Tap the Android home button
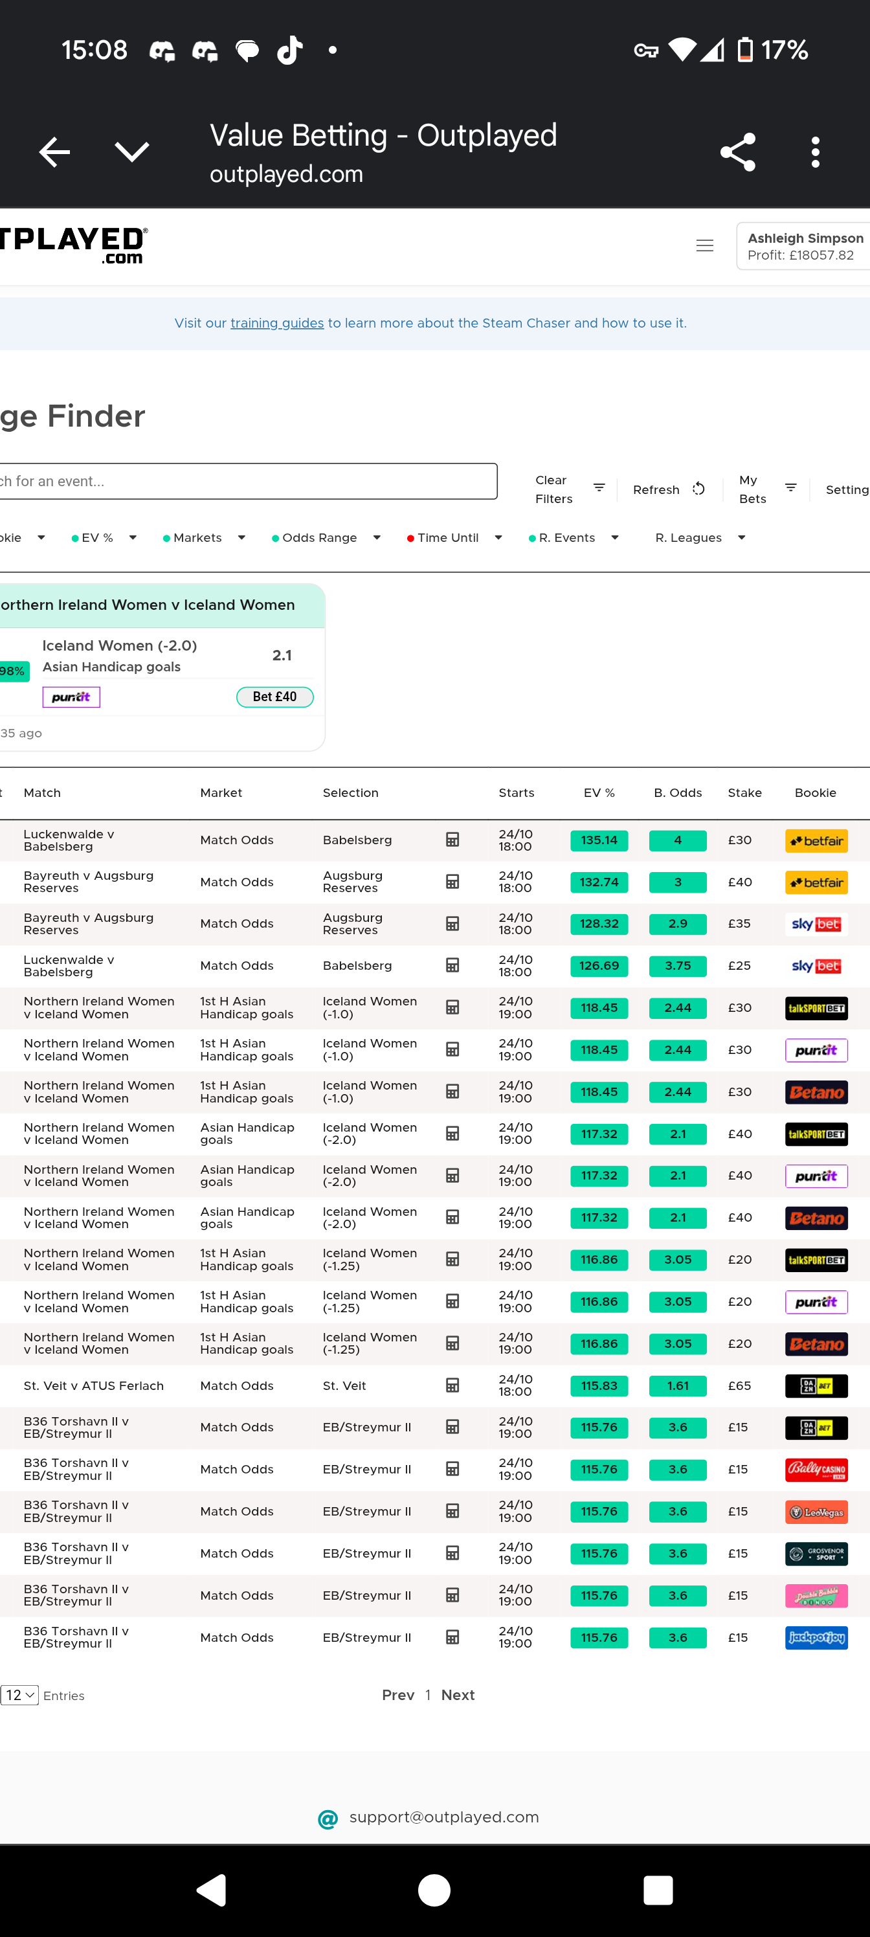The height and width of the screenshot is (1937, 870). (434, 1890)
